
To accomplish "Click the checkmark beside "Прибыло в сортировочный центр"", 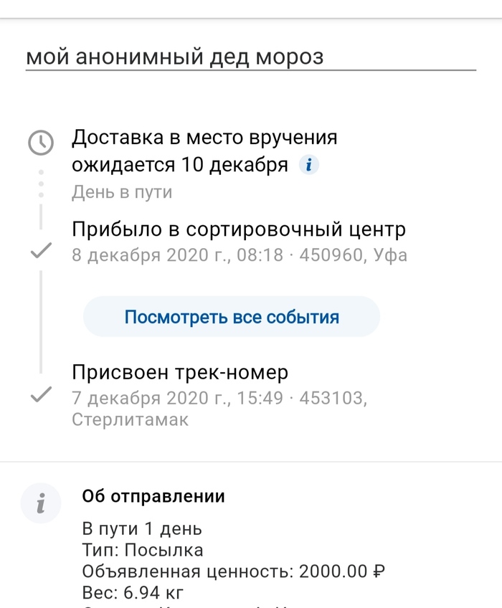I will point(41,251).
